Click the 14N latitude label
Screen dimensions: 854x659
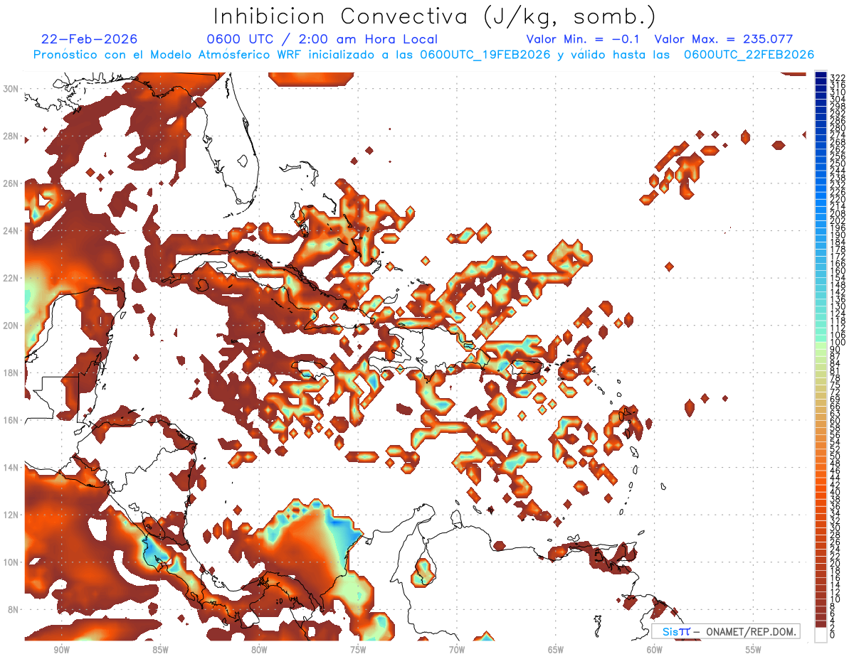[x=11, y=467]
